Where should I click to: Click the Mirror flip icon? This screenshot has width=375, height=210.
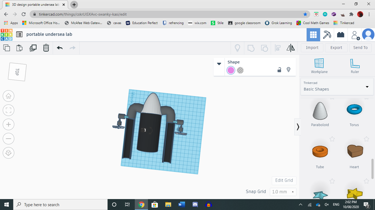(x=291, y=48)
